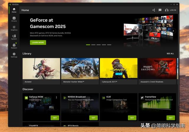189x132 pixels.
Task: Open the Avowed game thumbnail
Action: (x=41, y=69)
